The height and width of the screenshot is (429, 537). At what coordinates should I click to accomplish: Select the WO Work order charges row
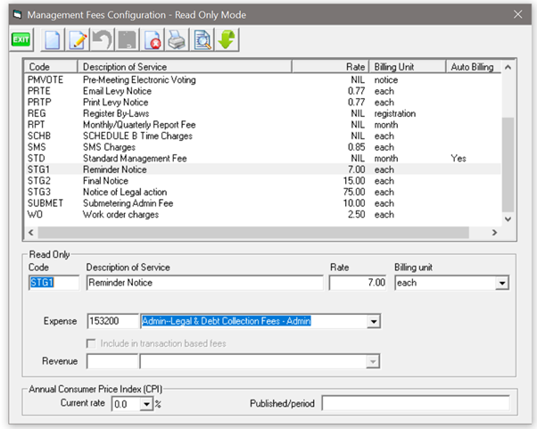pos(263,215)
